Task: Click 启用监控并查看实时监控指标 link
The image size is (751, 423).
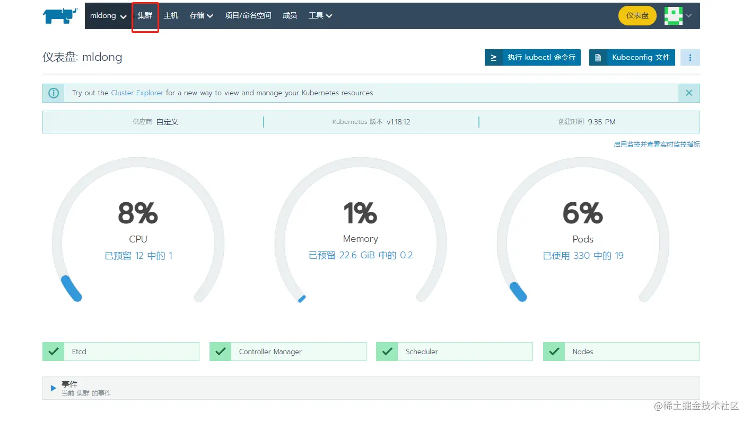Action: [x=657, y=144]
